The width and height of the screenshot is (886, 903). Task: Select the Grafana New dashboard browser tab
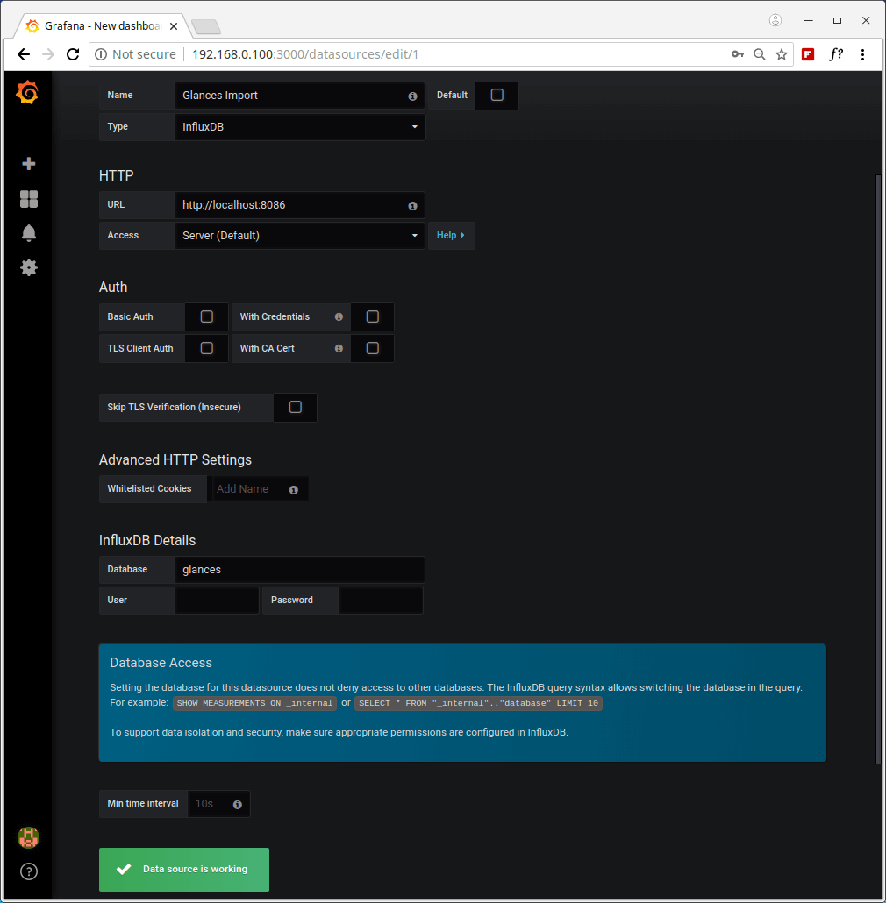coord(101,26)
